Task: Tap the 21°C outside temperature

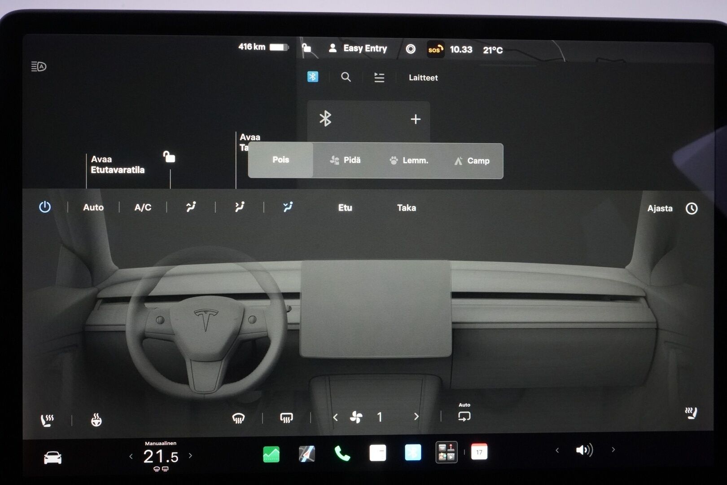Action: coord(493,50)
